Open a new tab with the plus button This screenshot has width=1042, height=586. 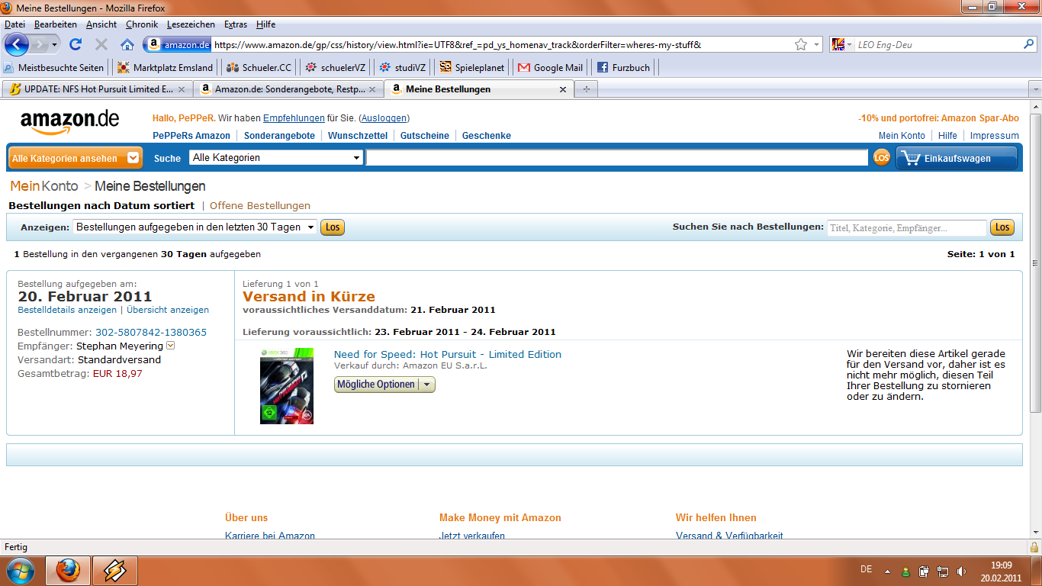[587, 89]
